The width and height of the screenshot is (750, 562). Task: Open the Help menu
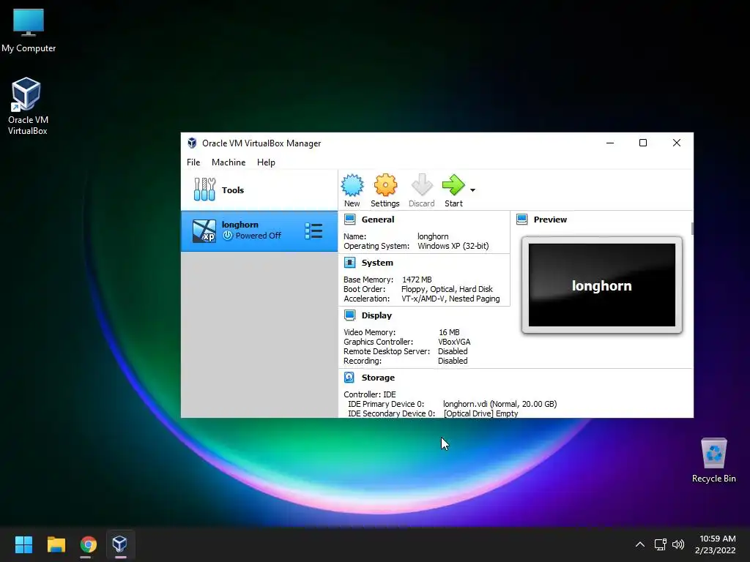tap(266, 162)
